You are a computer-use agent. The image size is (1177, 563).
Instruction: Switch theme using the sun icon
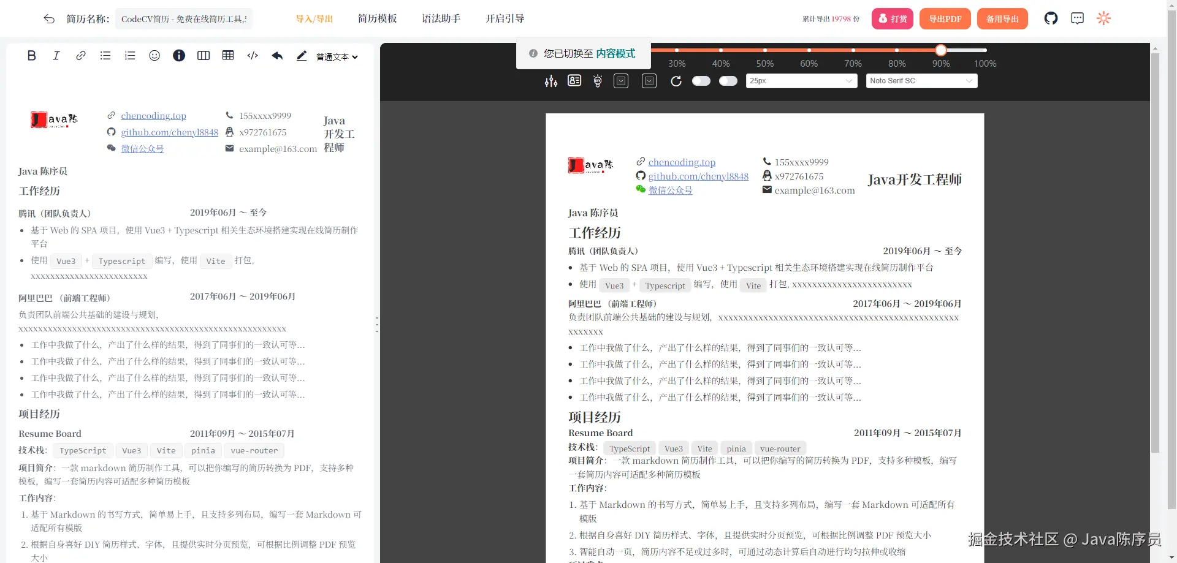[1103, 18]
